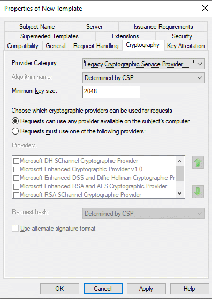212x299 pixels.
Task: Click the Apply button
Action: pos(146,289)
